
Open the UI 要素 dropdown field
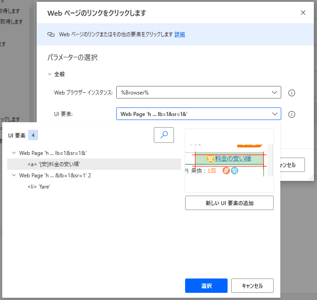199,114
